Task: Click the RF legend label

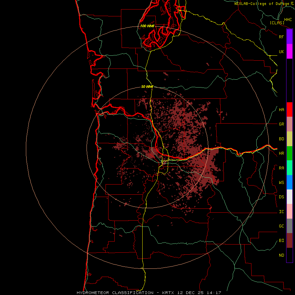Action: point(281,37)
